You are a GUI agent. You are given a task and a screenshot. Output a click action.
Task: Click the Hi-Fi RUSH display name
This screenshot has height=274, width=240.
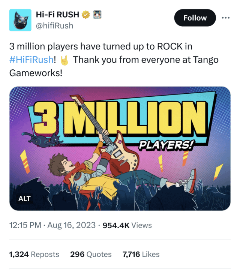coord(57,15)
